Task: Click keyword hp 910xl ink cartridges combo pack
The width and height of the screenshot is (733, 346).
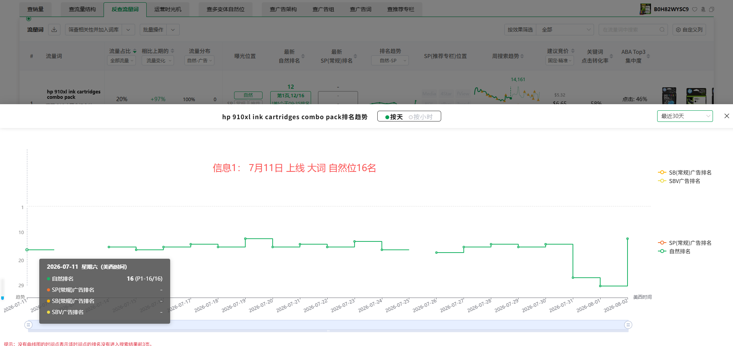Action: [x=74, y=95]
